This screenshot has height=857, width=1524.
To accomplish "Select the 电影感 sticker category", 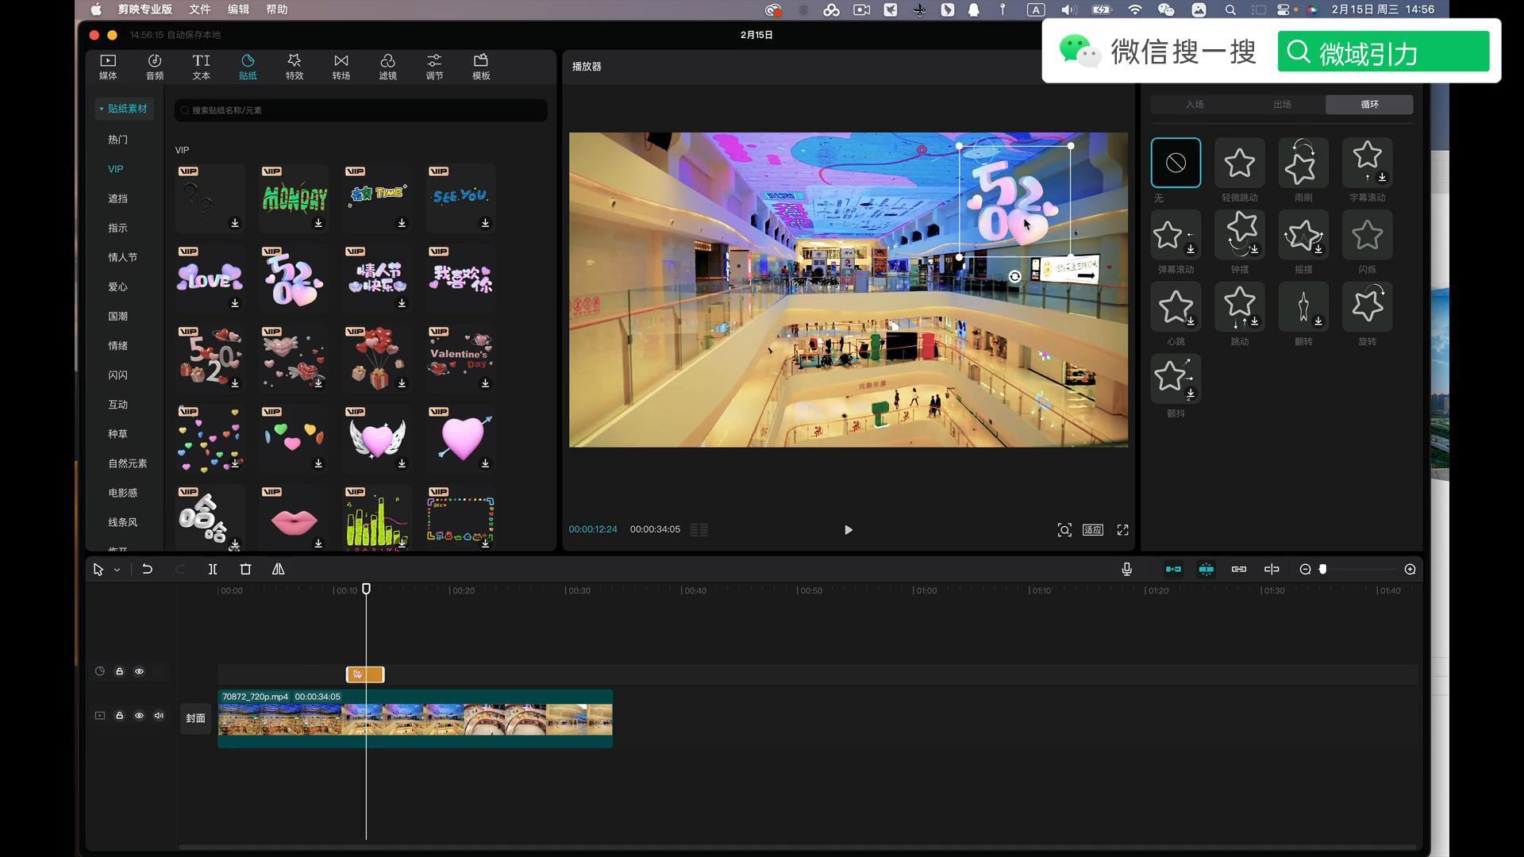I will click(x=122, y=493).
